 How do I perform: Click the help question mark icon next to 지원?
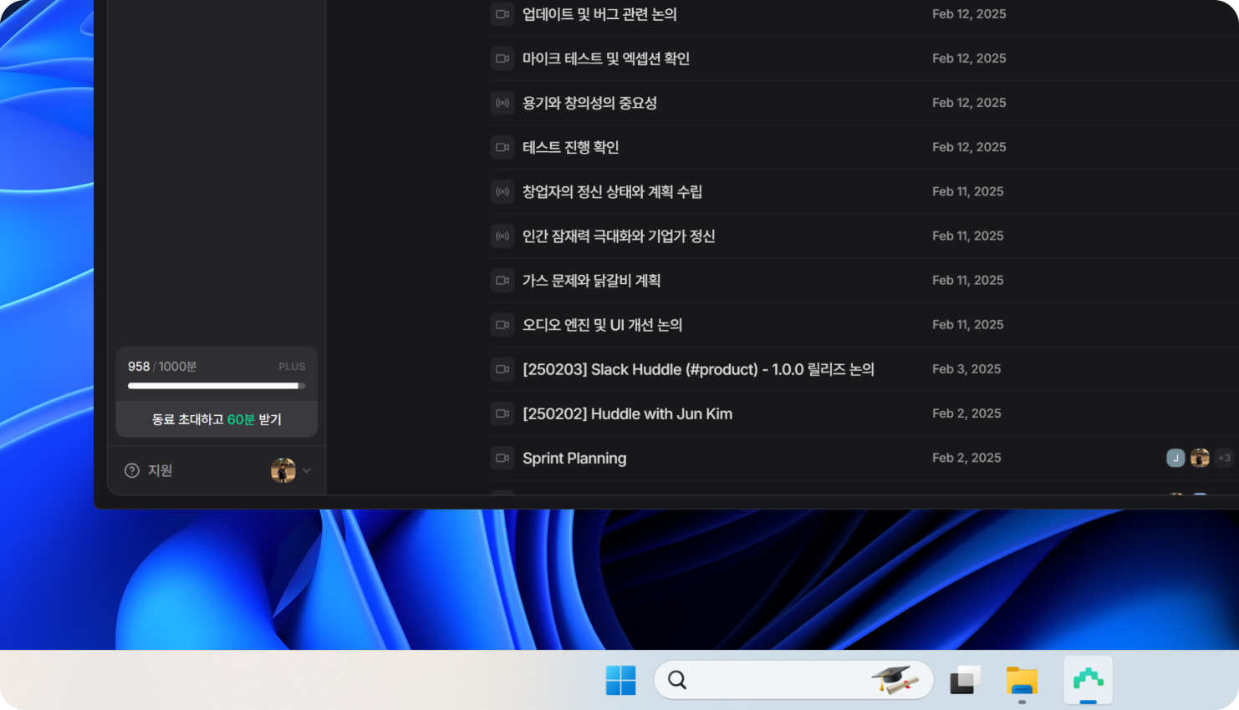pos(131,470)
